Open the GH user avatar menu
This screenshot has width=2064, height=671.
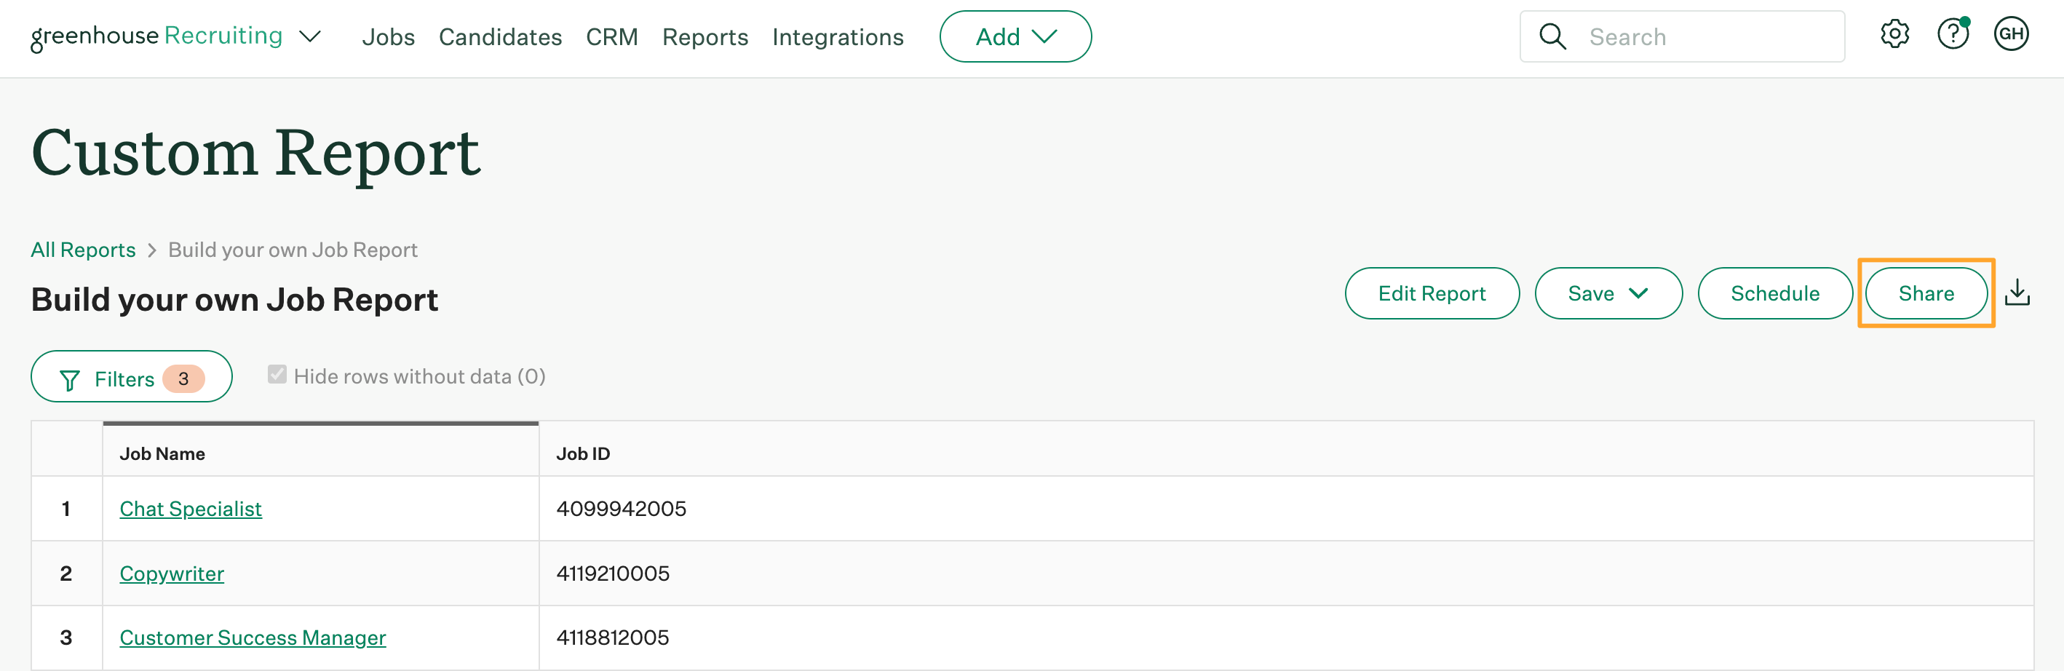pyautogui.click(x=2010, y=34)
